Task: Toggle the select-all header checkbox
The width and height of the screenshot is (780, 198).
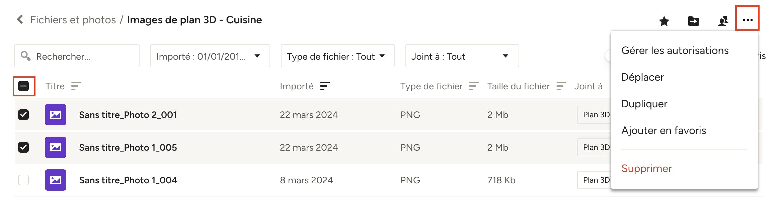Action: tap(23, 86)
